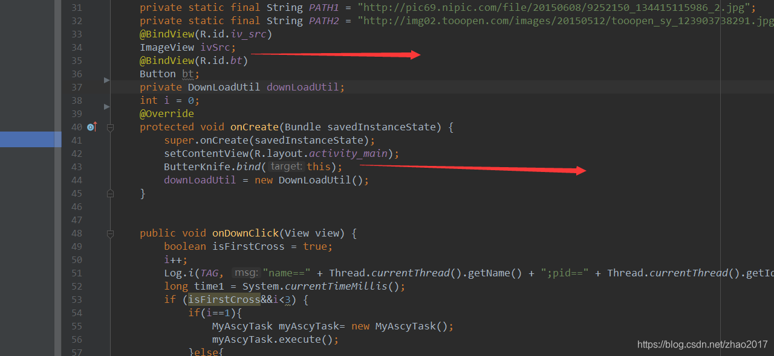Click the nipic.com URL string on line 31
Image resolution: width=774 pixels, height=356 pixels.
coord(554,7)
